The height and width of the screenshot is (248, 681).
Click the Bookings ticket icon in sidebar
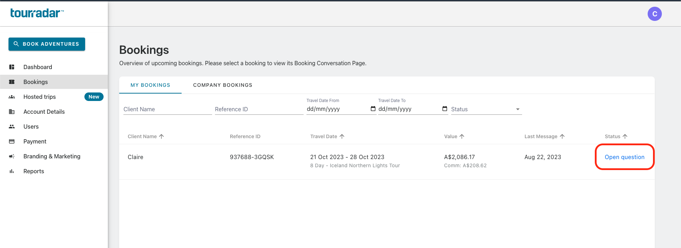[12, 82]
